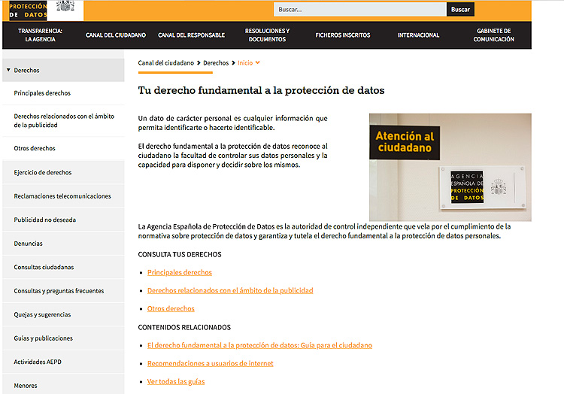This screenshot has width=564, height=394.
Task: Open Transparencia: La Agencia menu
Action: (40, 35)
